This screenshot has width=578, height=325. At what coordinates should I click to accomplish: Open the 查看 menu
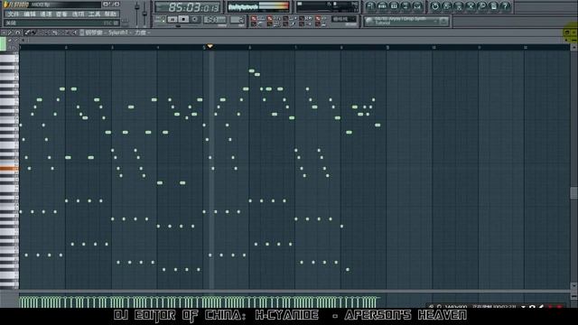61,14
